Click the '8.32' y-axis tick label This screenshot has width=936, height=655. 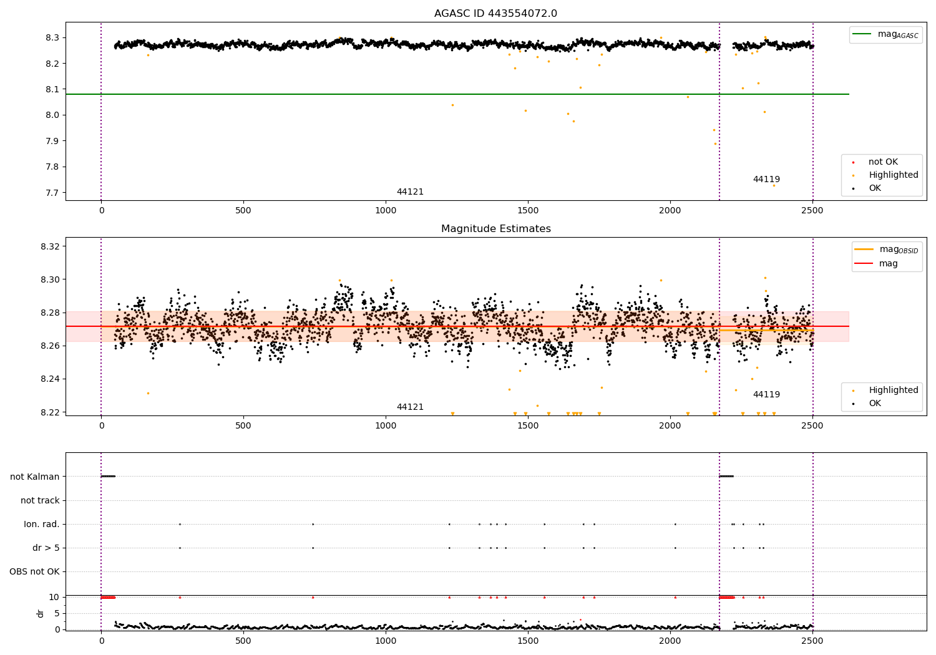coord(51,246)
